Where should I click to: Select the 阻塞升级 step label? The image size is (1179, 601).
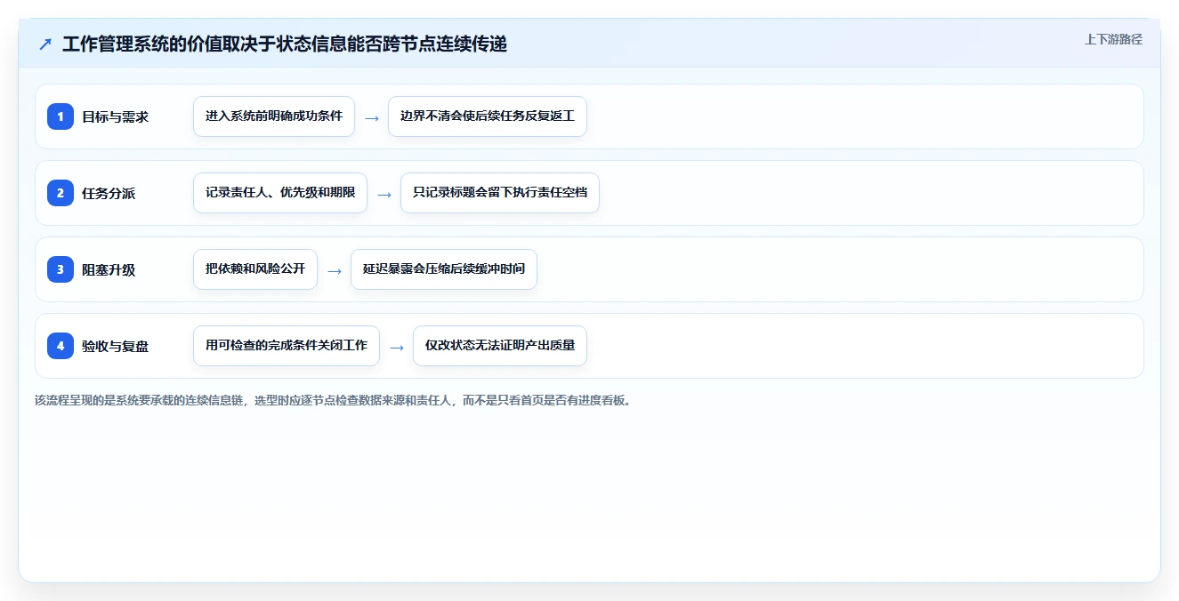pos(109,269)
